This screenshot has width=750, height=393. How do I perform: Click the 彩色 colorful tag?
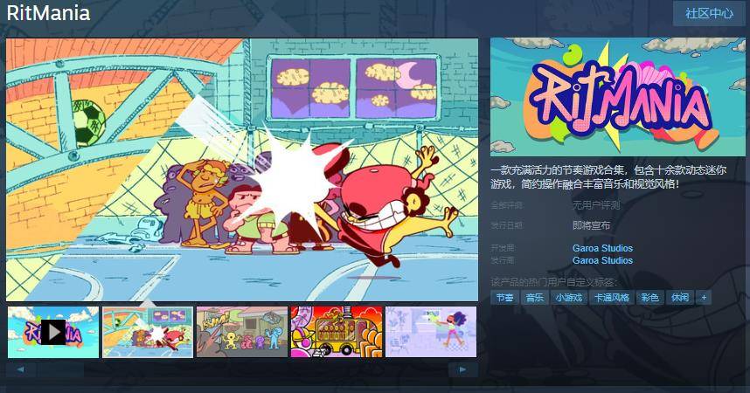coord(649,298)
